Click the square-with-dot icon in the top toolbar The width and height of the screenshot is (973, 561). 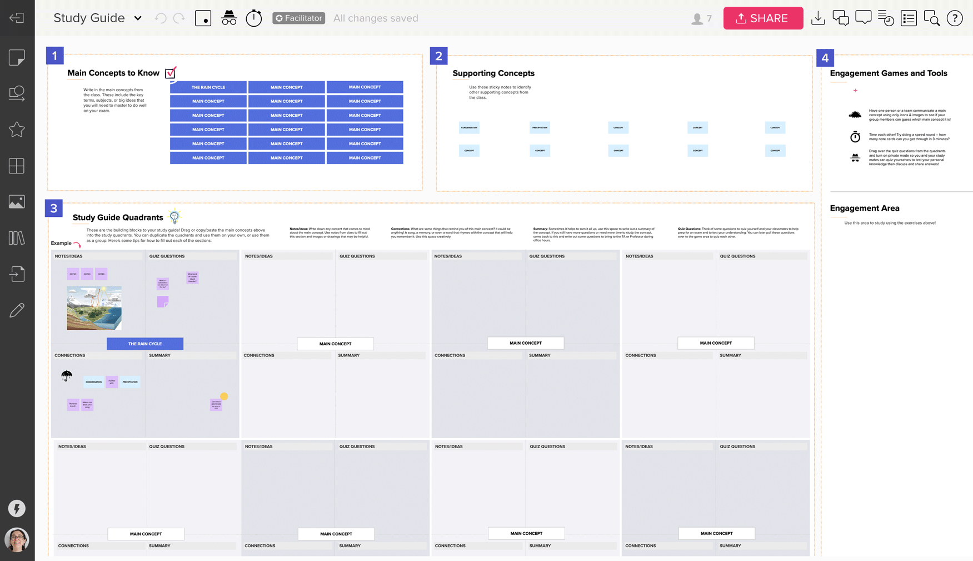click(x=203, y=18)
